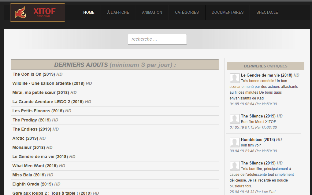Click avatar beside Le Gendre de ma vie critique
The height and width of the screenshot is (195, 312).
(234, 78)
